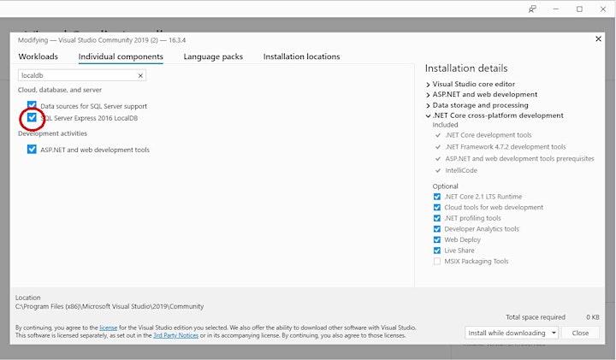This screenshot has width=616, height=360.
Task: Open the Language packs tab
Action: 213,56
